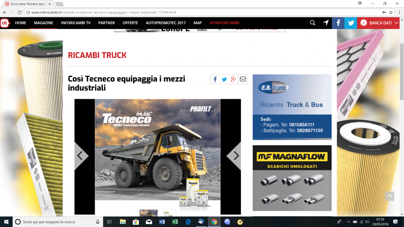Share article on Google Plus
The image size is (404, 227).
pos(234,79)
